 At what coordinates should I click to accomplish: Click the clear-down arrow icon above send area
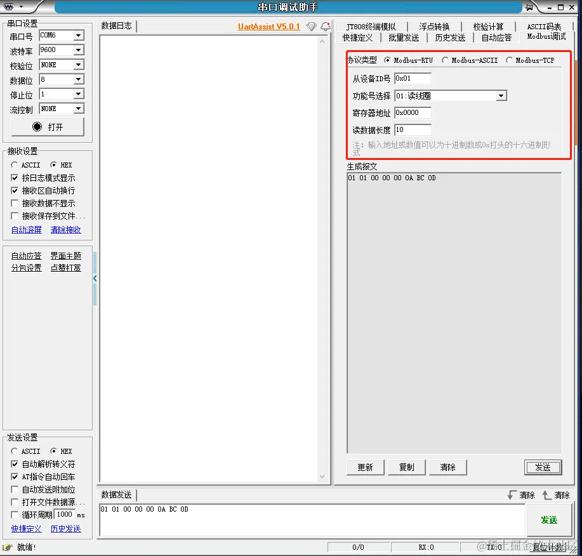[x=512, y=495]
